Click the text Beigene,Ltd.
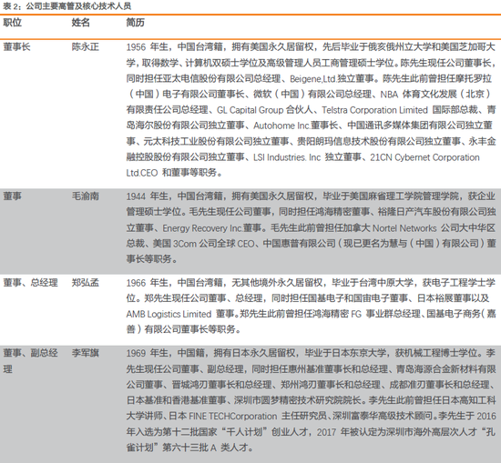Screen dimensions: 501x463 (x=312, y=78)
